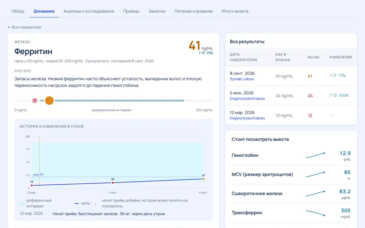Open Diagnostyka Kraków link for 5 июн. 2026

(x=247, y=98)
